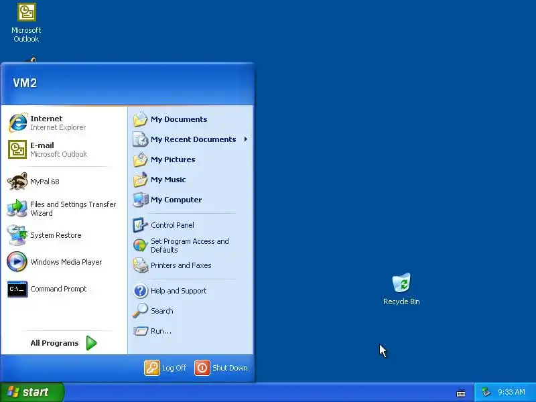Image resolution: width=536 pixels, height=402 pixels.
Task: Click the Internet Explorer icon in Start menu
Action: (18, 123)
